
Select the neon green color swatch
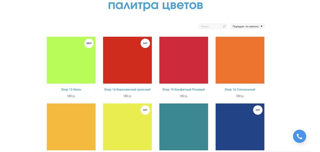(x=71, y=60)
